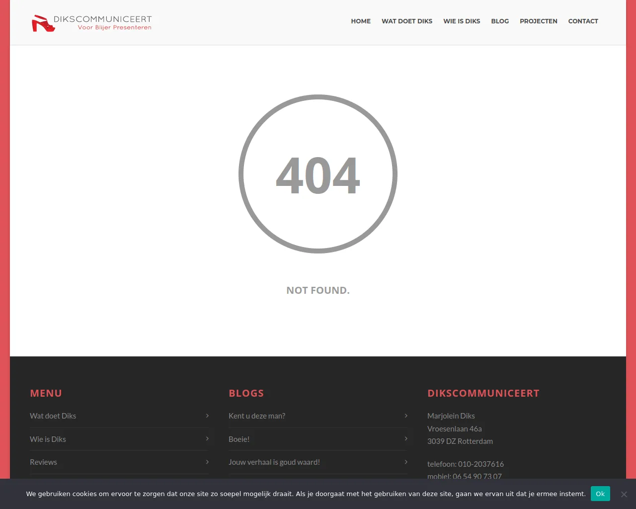Open the Reviews footer link

(44, 462)
